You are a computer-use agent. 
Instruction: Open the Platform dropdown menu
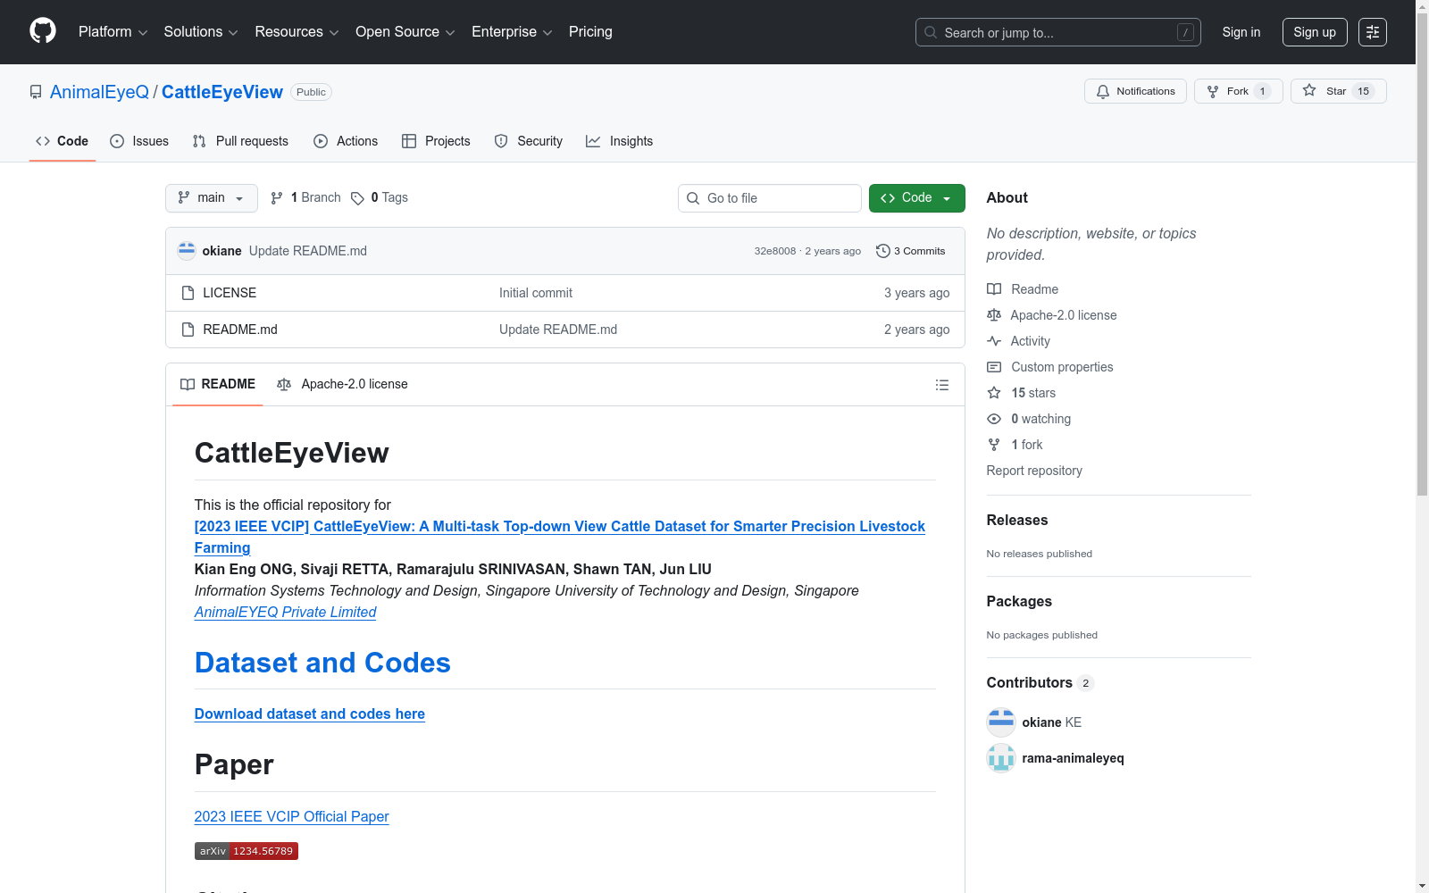[113, 32]
